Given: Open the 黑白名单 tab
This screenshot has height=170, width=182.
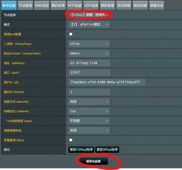Looking at the screenshot, I should click(x=58, y=5).
